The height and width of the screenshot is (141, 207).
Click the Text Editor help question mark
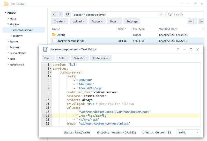coord(178,49)
